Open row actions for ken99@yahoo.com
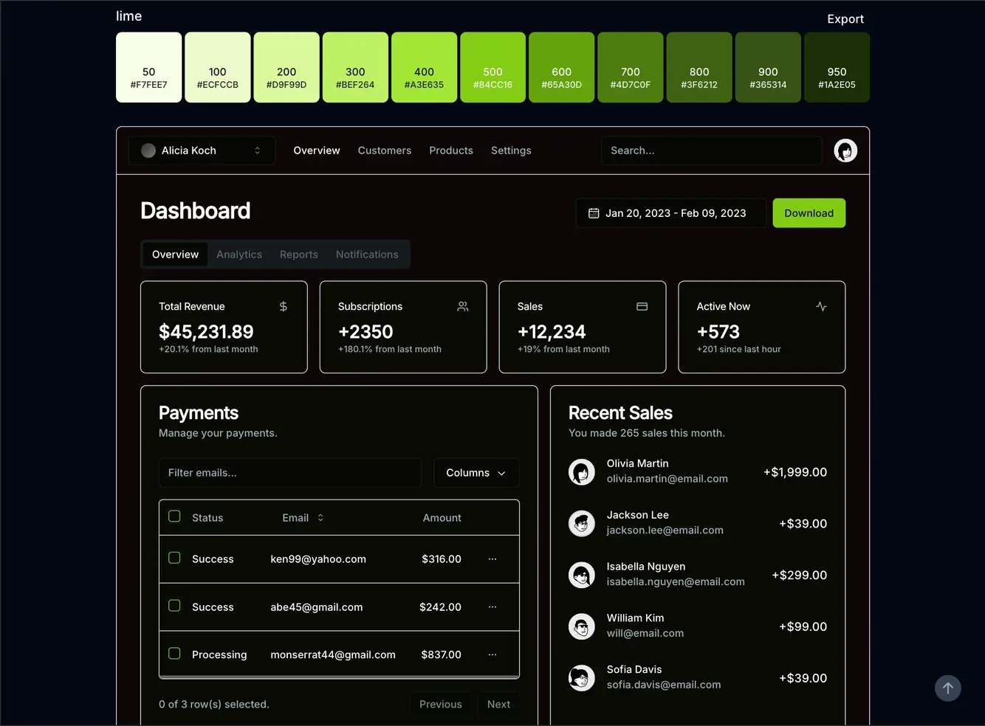Screen dimensions: 985x726 pos(492,559)
